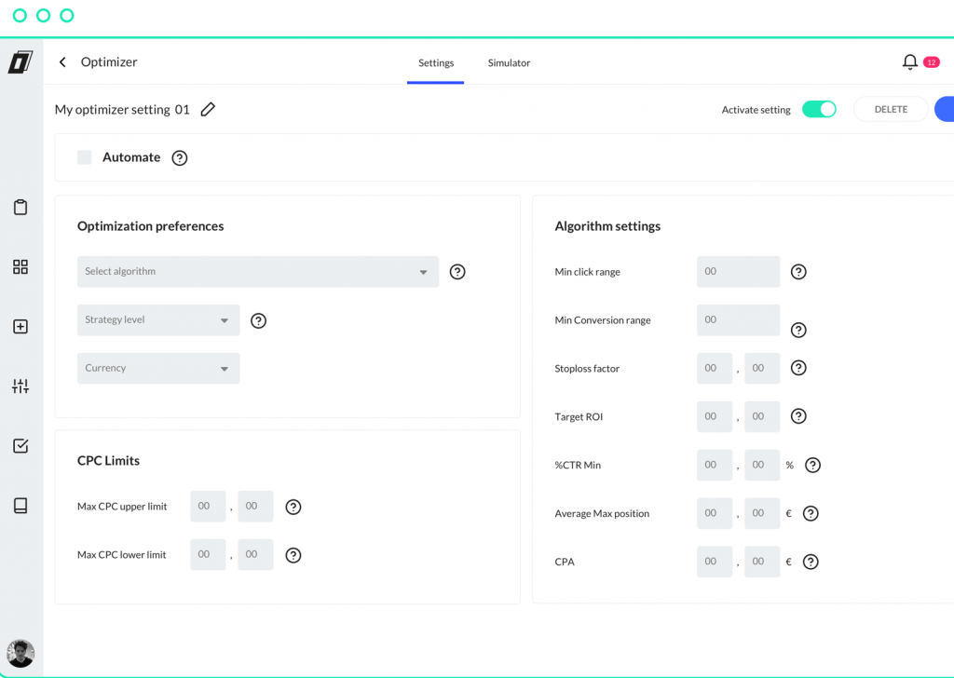The width and height of the screenshot is (954, 678).
Task: Focus CPA integer field
Action: pyautogui.click(x=715, y=562)
